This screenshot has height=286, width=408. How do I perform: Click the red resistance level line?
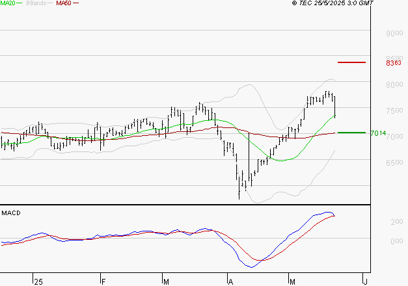[x=351, y=62]
